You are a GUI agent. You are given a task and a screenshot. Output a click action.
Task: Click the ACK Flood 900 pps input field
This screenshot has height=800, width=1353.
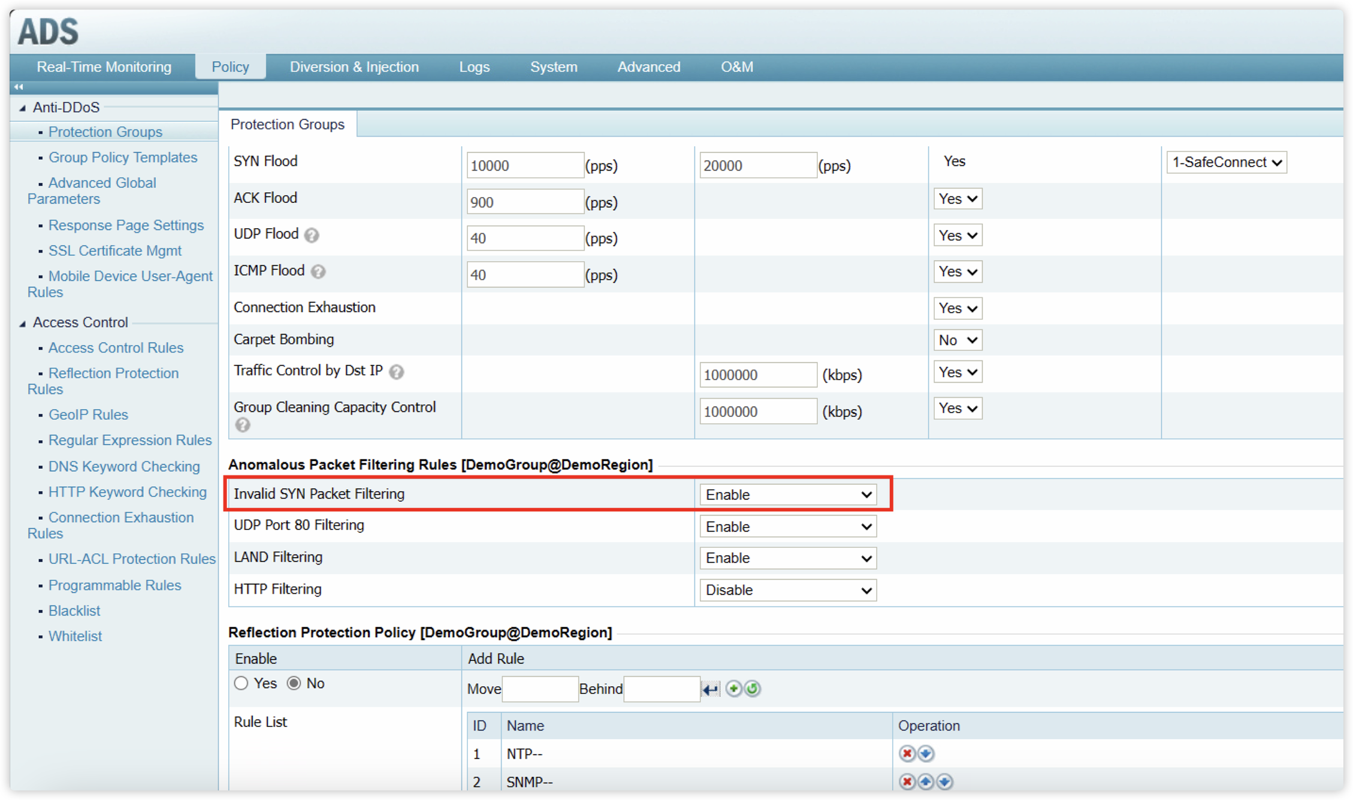pyautogui.click(x=524, y=202)
